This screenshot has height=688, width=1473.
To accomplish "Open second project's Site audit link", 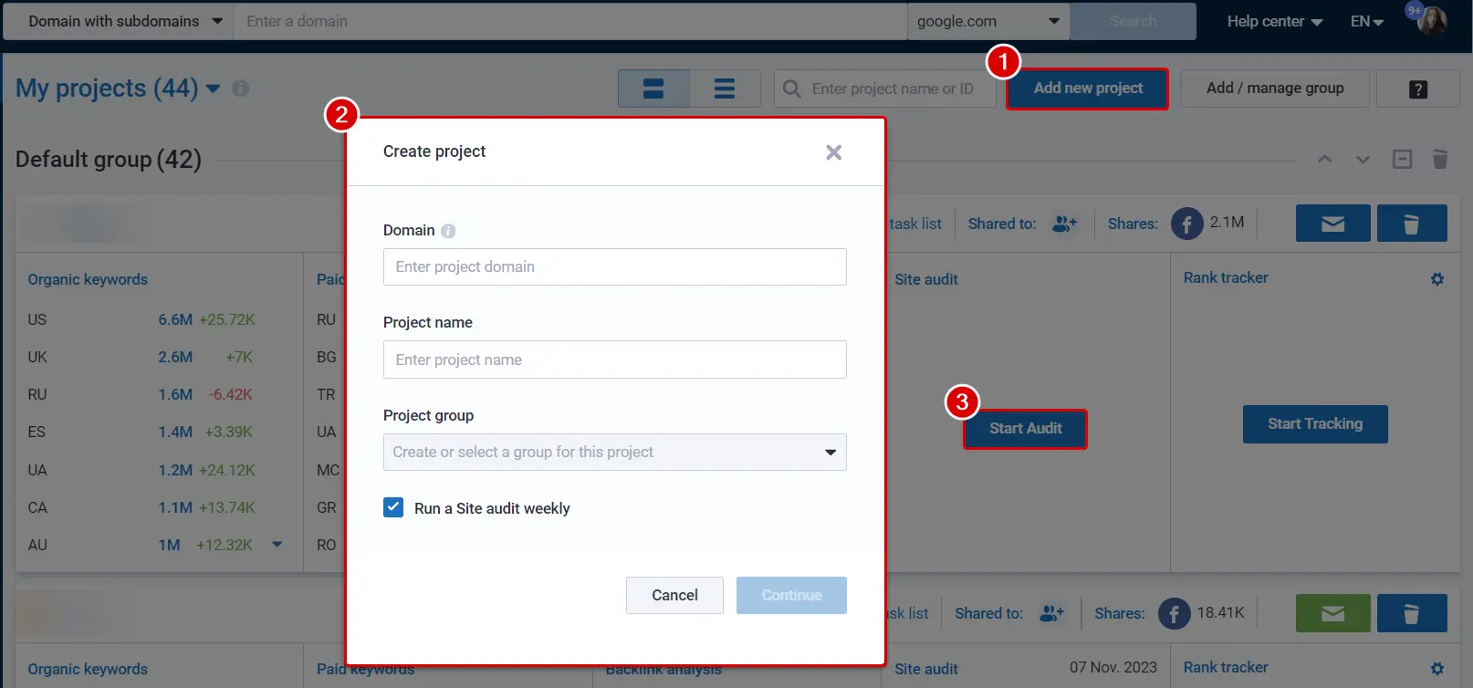I will pos(926,669).
